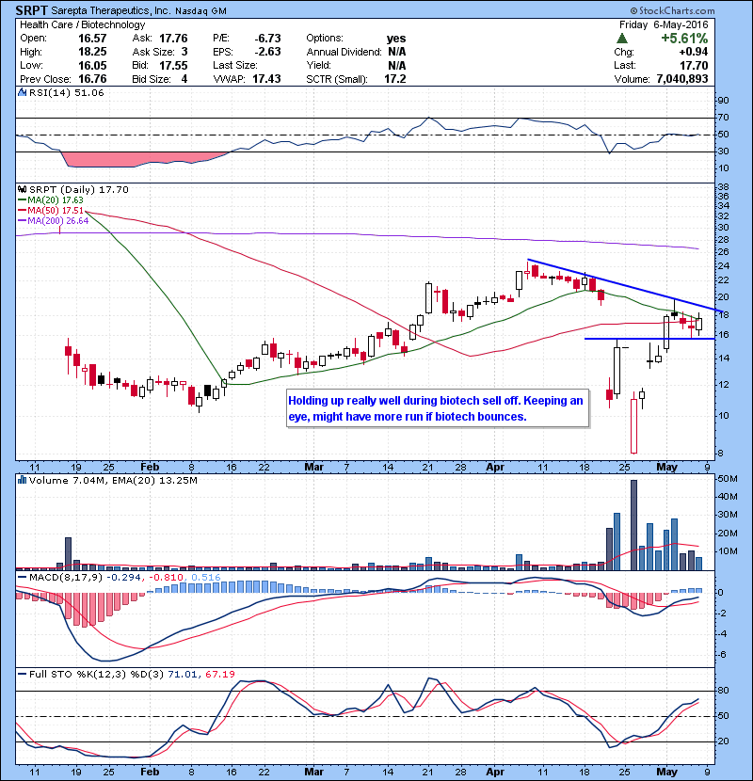The width and height of the screenshot is (753, 781).
Task: Select the MA(20) 17.63 legend entry
Action: pyautogui.click(x=50, y=199)
